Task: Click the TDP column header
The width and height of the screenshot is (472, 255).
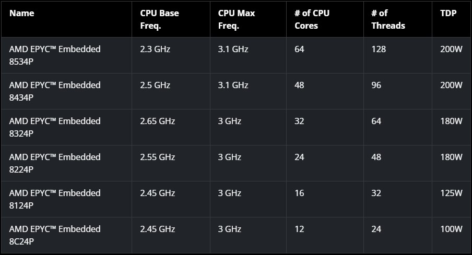Action: [448, 13]
